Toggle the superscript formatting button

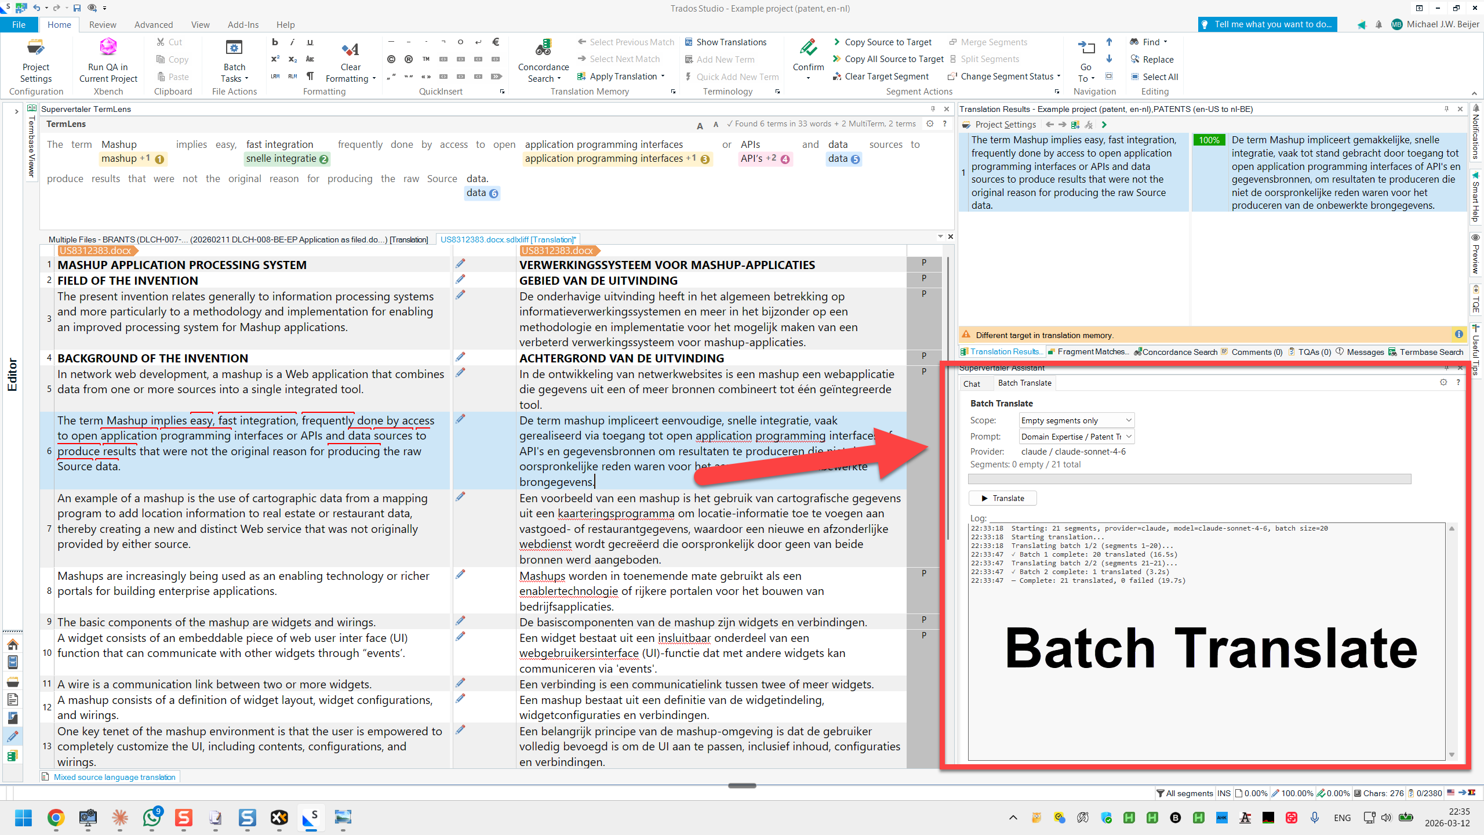pyautogui.click(x=275, y=59)
